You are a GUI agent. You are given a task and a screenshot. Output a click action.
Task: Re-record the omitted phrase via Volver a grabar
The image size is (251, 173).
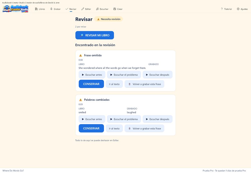144,84
